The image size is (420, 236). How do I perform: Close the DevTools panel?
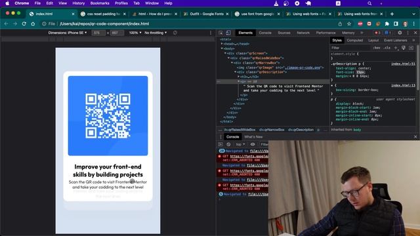(415, 33)
